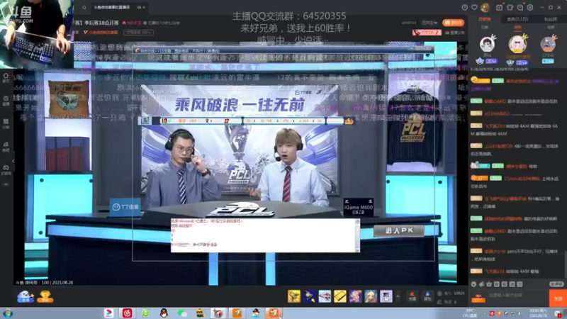Open the followed channels heart icon
Image resolution: width=567 pixels, height=319 pixels.
tap(474, 7)
